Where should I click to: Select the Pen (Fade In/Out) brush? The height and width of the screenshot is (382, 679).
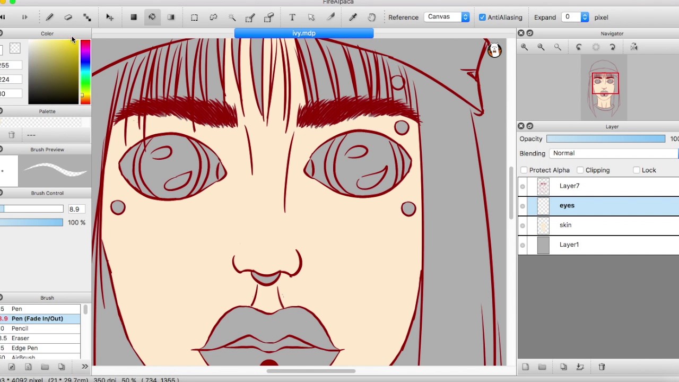click(x=40, y=318)
